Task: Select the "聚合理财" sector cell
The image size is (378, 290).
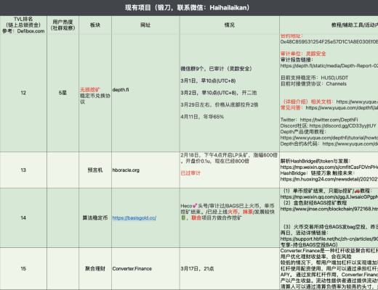Action: 95,269
